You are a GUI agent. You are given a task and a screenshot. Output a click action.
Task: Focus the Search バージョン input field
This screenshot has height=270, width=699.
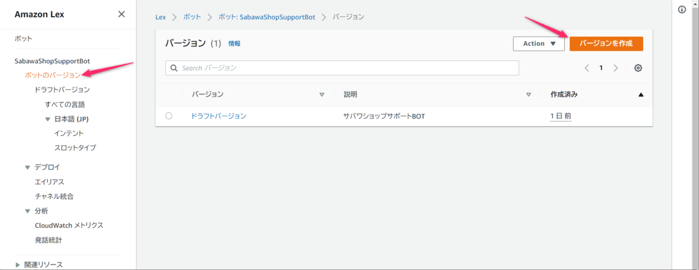[x=342, y=68]
